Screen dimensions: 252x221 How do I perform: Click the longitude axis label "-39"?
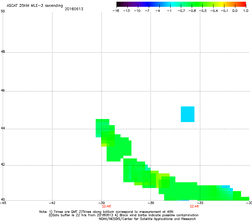point(101,203)
